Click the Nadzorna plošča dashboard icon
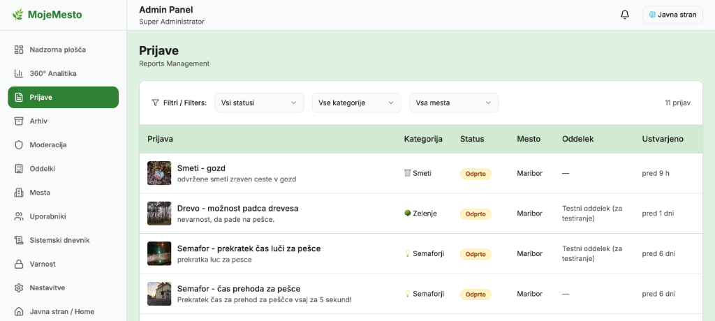 [x=19, y=50]
